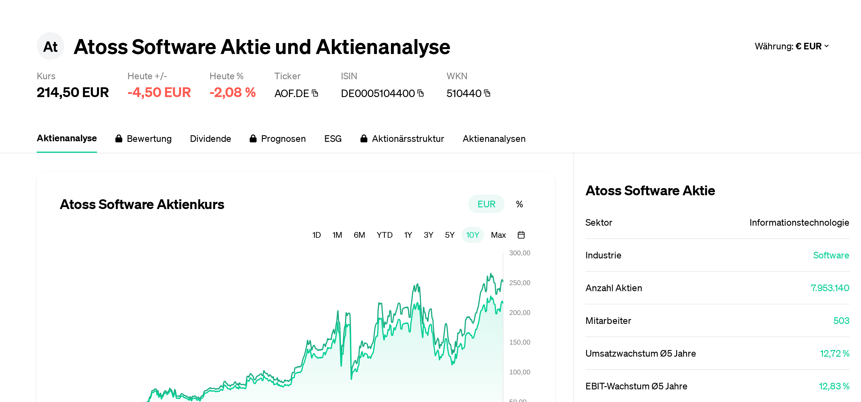Viewport: 861px width, 402px height.
Task: Copy the WKN 510440 via copy icon
Action: (487, 94)
